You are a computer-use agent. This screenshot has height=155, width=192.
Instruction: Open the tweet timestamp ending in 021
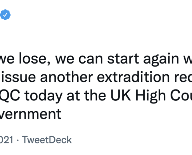7,140
